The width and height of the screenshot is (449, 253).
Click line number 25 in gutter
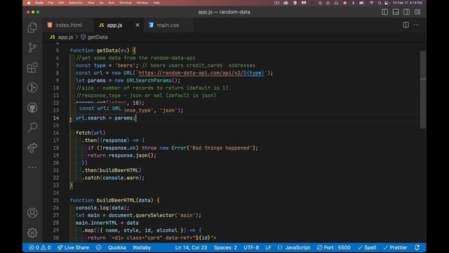coord(56,200)
